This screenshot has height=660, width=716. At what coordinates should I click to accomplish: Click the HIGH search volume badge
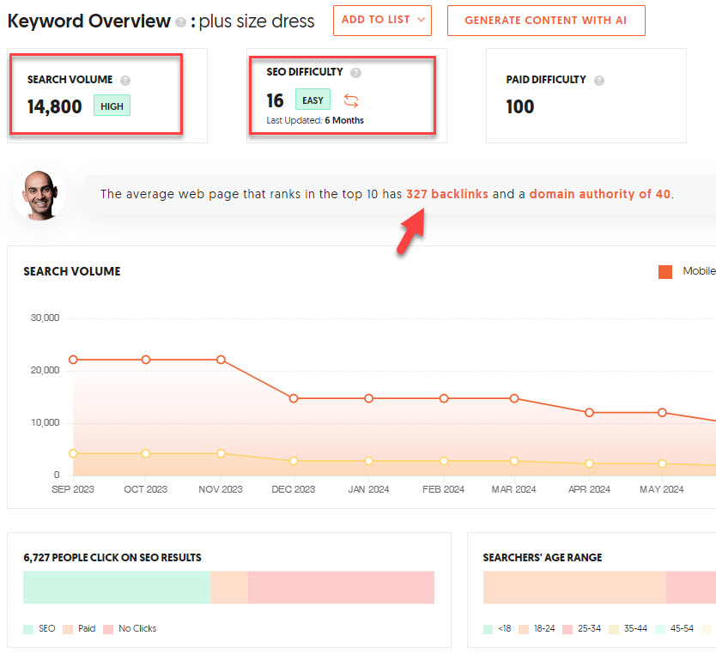(x=112, y=106)
